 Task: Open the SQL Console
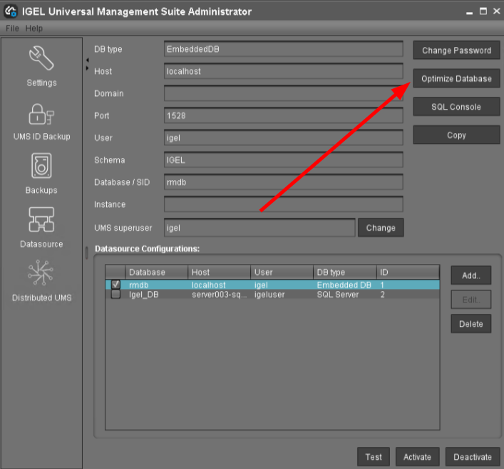coord(456,107)
